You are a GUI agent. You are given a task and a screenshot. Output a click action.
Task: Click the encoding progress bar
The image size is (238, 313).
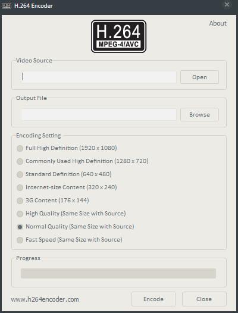pos(118,273)
